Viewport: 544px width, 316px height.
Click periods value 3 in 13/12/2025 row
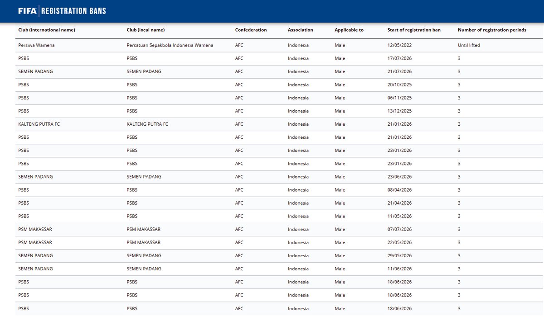[459, 111]
